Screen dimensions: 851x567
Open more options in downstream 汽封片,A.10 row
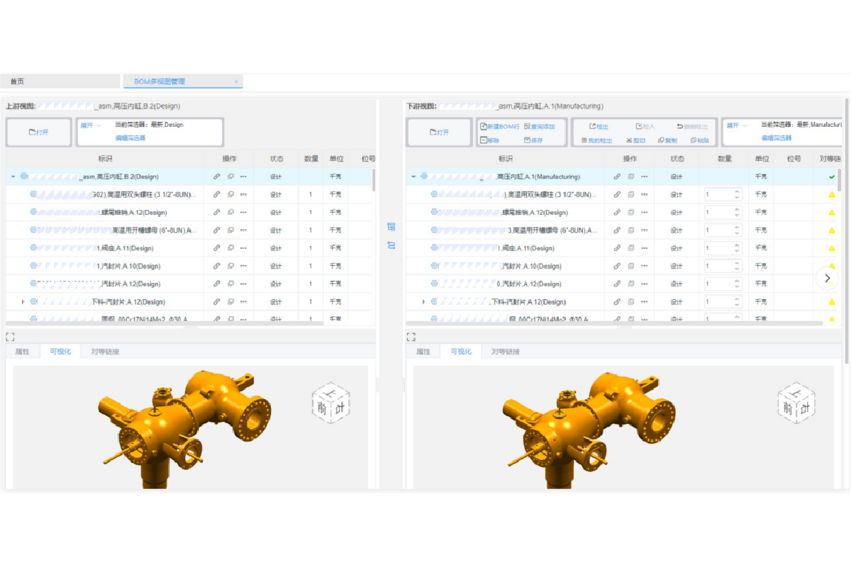pos(644,266)
